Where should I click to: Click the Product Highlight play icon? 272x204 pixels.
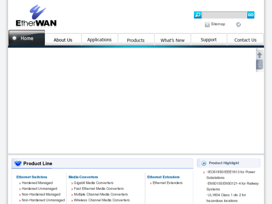[204, 163]
